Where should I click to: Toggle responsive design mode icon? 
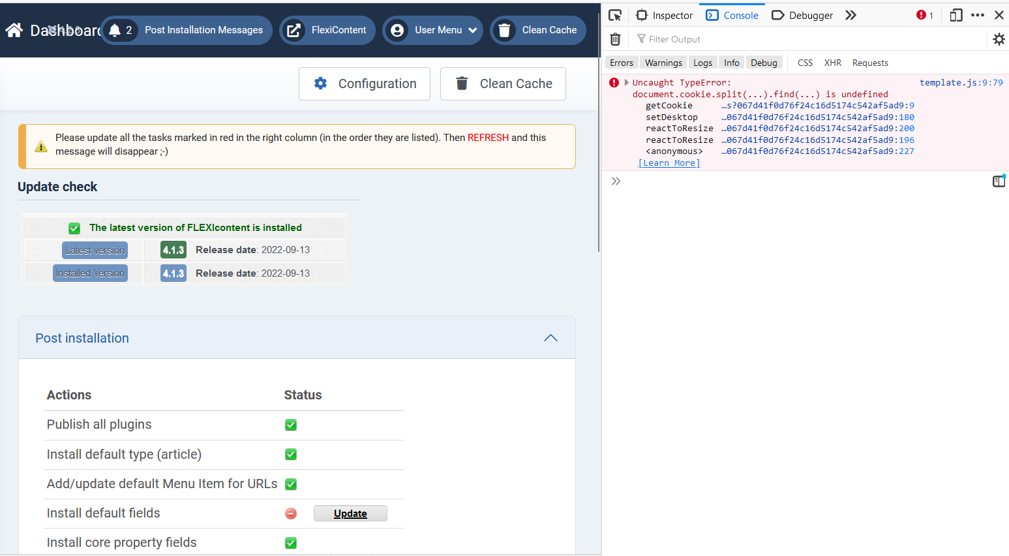956,15
